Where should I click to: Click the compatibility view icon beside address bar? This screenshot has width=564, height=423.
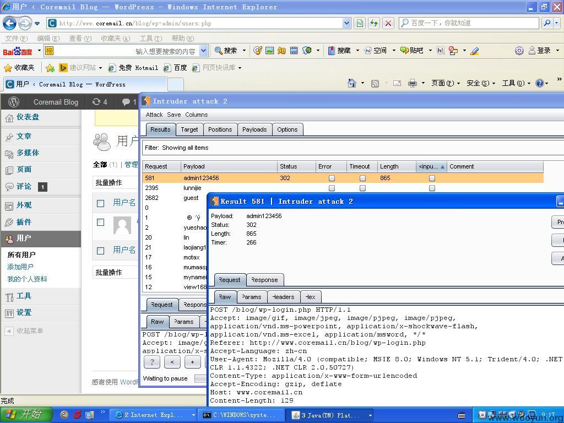tap(360, 23)
